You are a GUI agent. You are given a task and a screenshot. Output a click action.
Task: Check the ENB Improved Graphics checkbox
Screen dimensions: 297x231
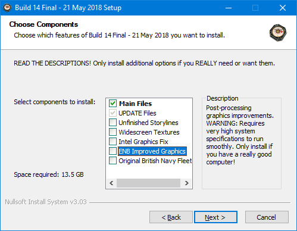[x=112, y=151]
